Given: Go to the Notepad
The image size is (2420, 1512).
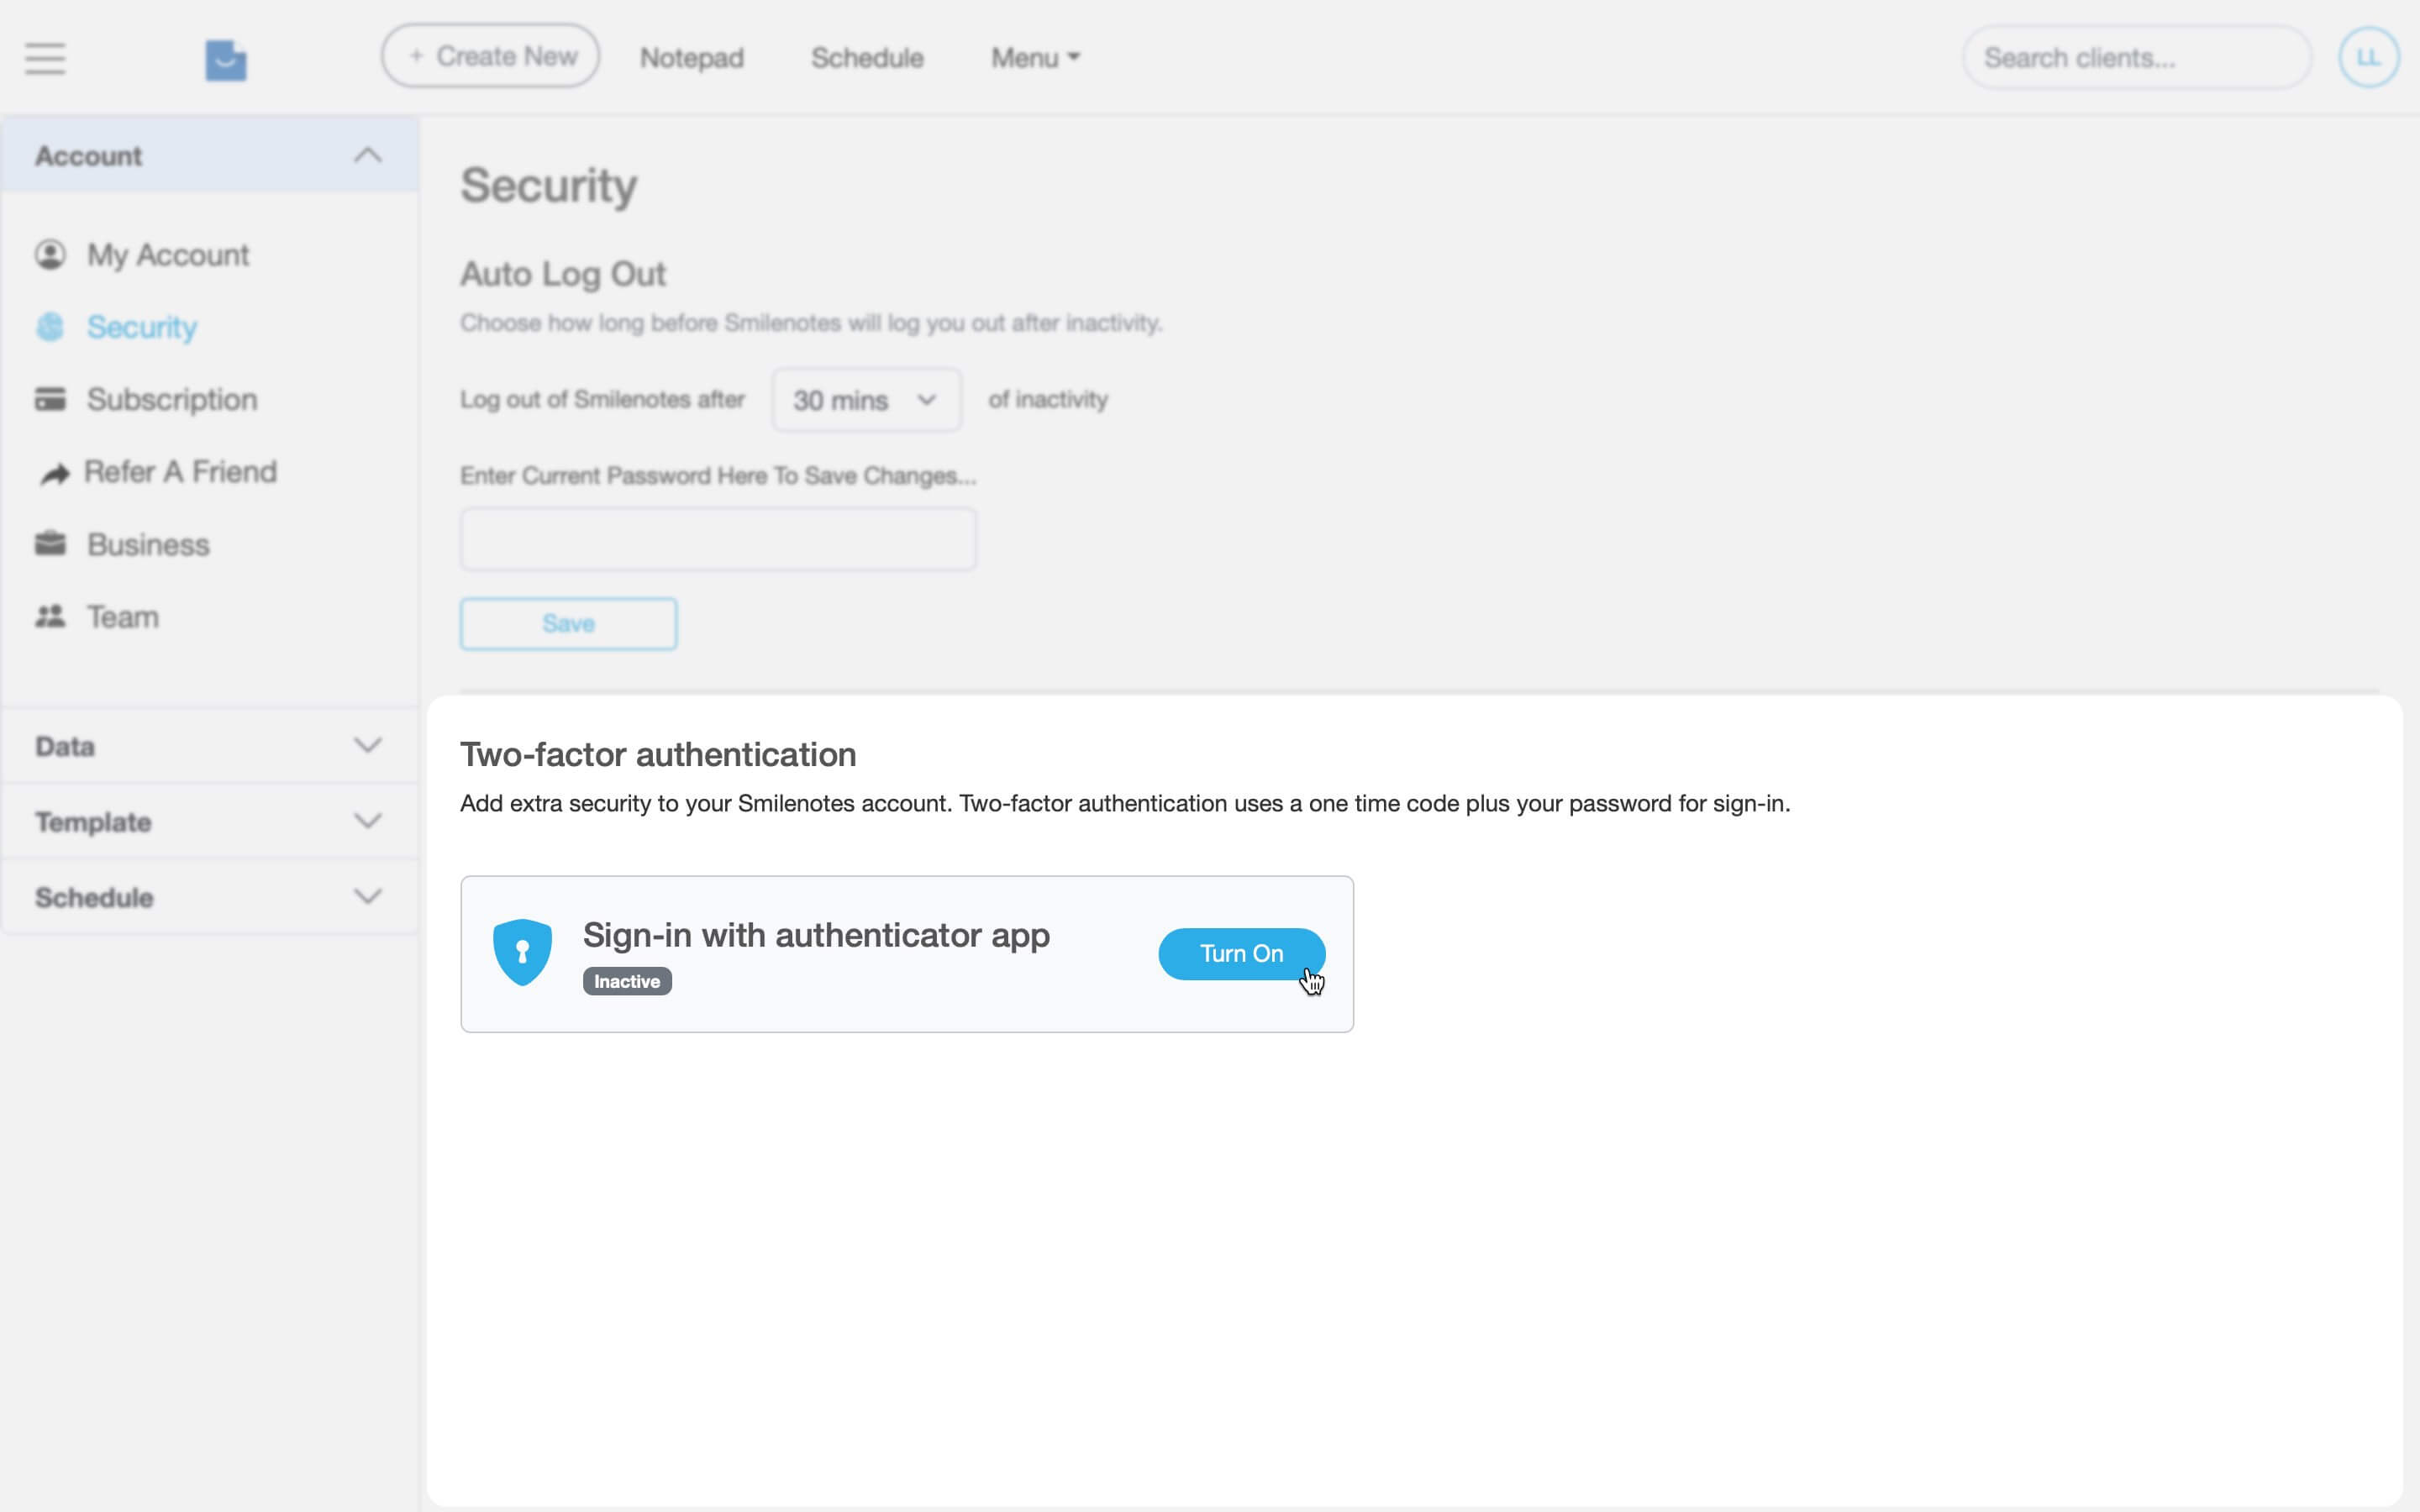Looking at the screenshot, I should coord(691,57).
